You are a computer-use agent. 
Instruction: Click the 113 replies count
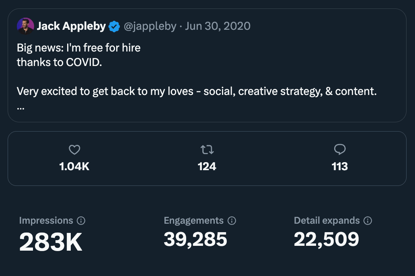click(340, 167)
